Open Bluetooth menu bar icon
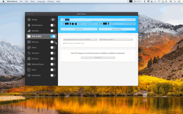The width and height of the screenshot is (183, 114). (145, 2)
